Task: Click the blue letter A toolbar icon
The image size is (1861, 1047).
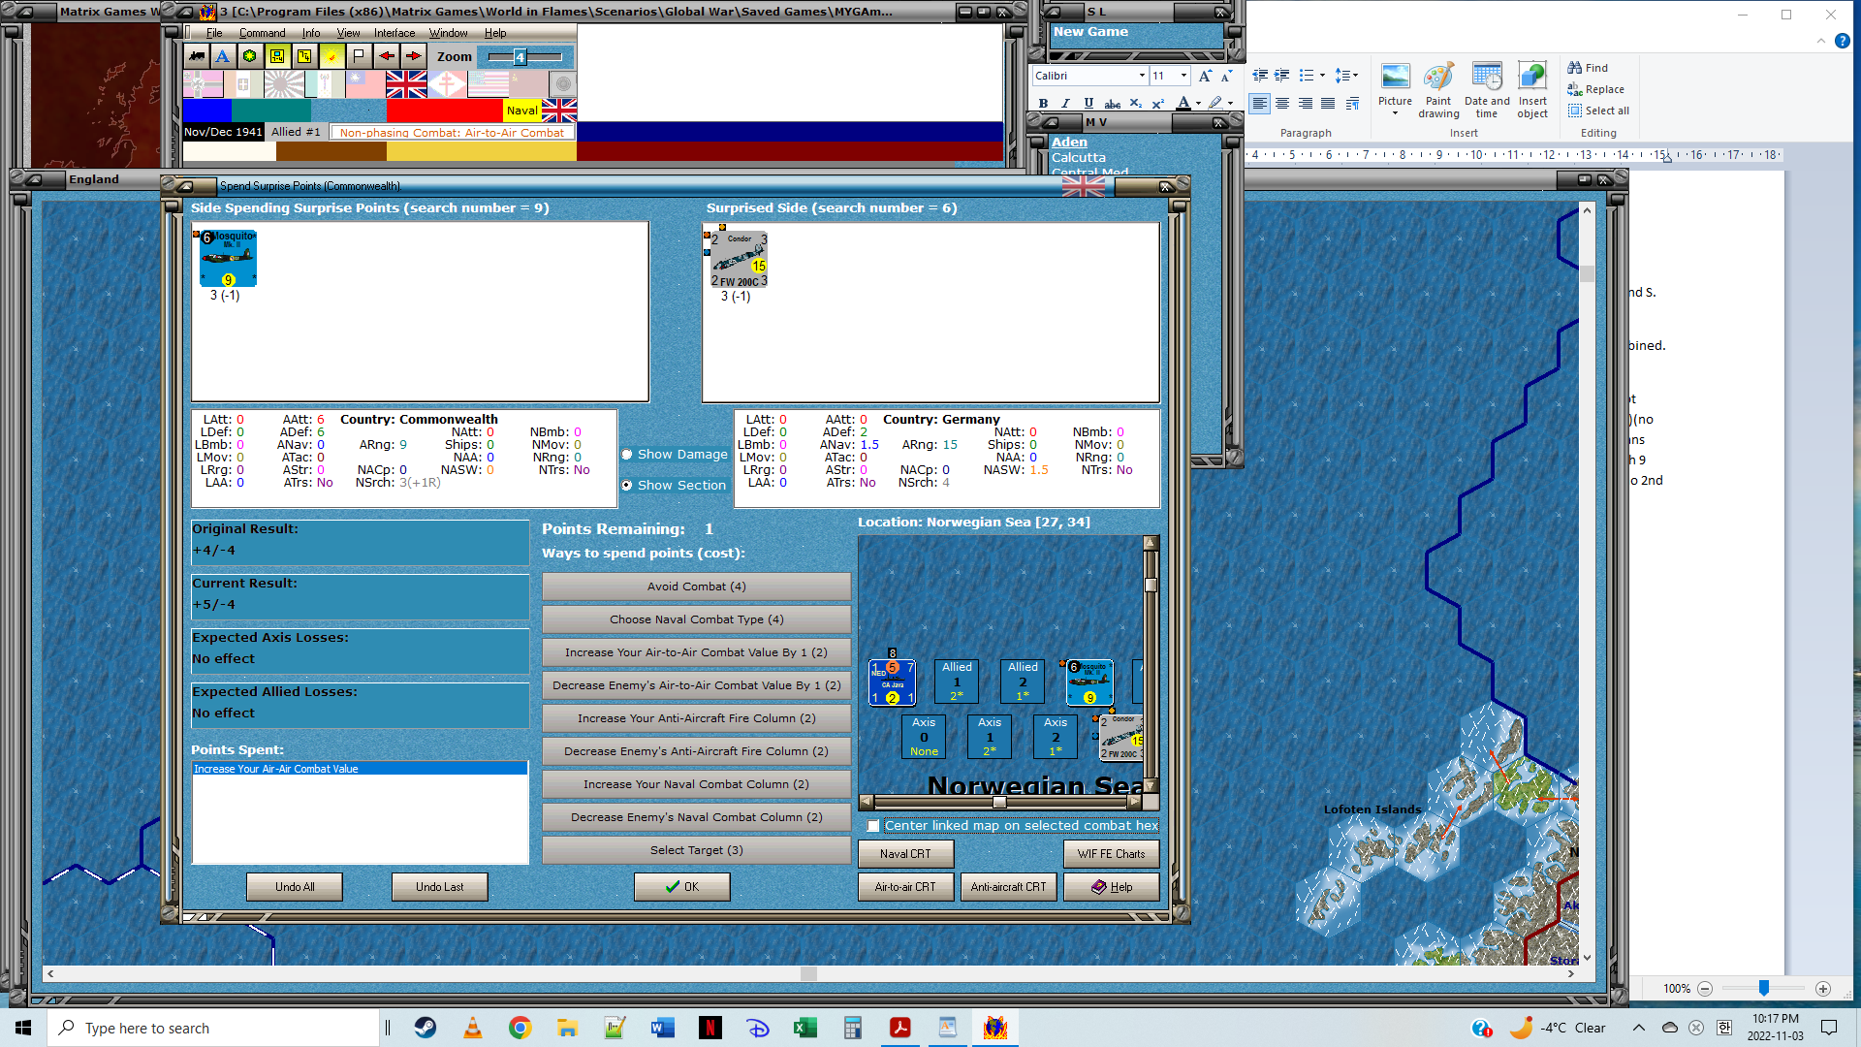Action: tap(223, 56)
